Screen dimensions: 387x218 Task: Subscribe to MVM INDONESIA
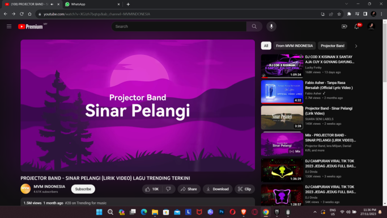83,189
